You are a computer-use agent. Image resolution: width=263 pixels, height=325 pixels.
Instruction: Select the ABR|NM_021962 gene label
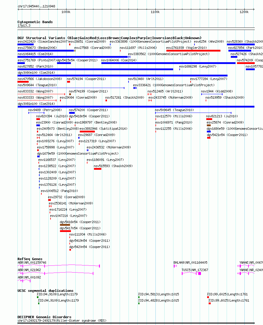pos(29,270)
